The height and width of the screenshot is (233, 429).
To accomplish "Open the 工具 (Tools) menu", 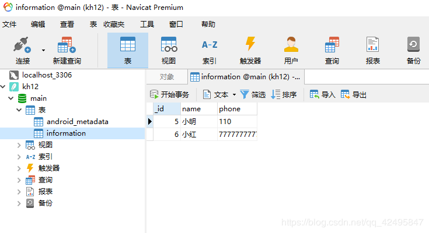I will [x=147, y=24].
